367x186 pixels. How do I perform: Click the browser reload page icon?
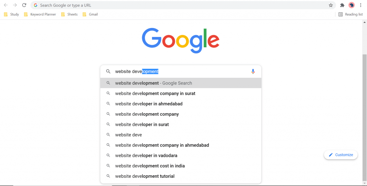point(24,5)
